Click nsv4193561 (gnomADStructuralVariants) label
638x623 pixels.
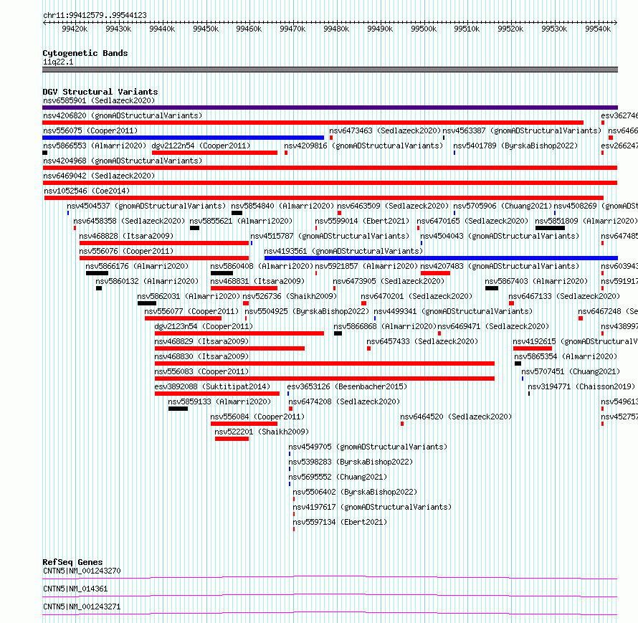point(343,251)
